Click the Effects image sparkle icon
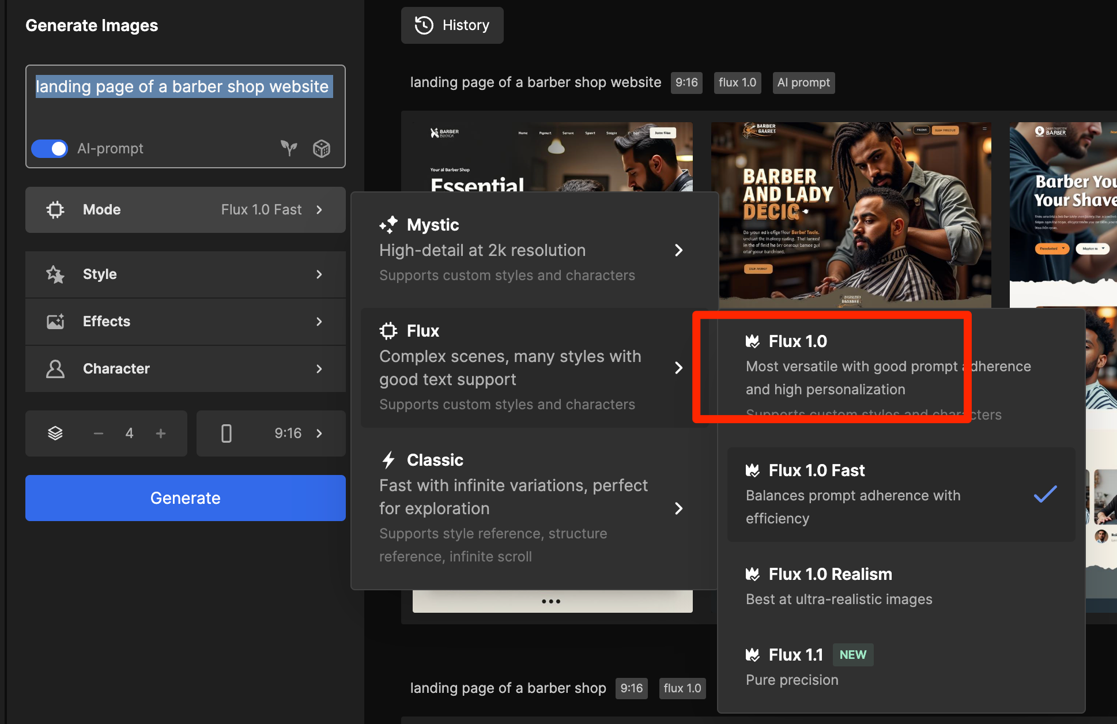Viewport: 1117px width, 724px height. (55, 322)
